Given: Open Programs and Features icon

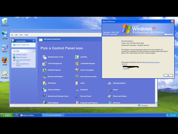Looking at the screenshot, I should point(77,102).
